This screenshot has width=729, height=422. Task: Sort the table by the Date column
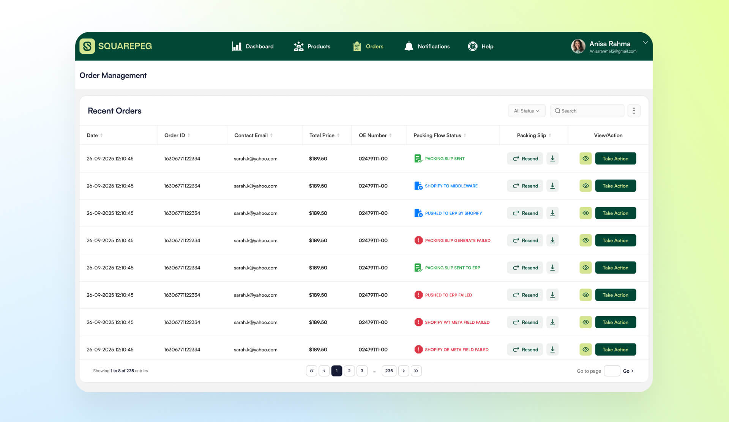point(101,135)
